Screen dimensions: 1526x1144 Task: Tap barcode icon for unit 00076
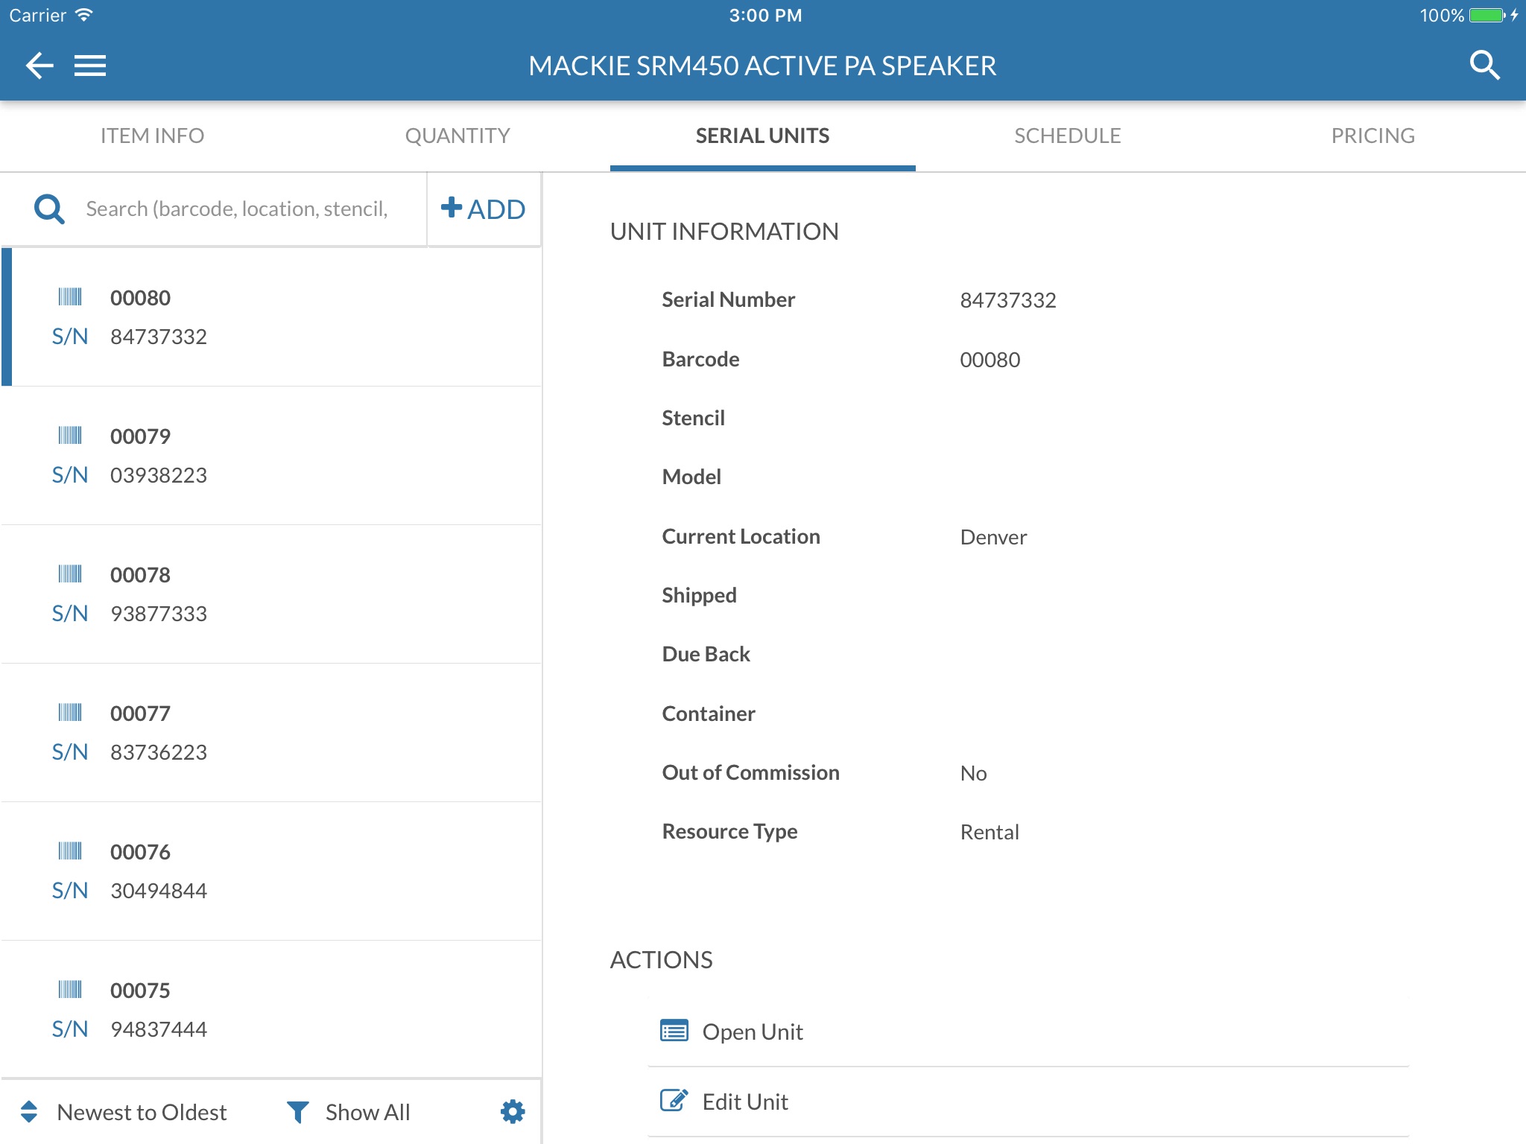(x=70, y=851)
